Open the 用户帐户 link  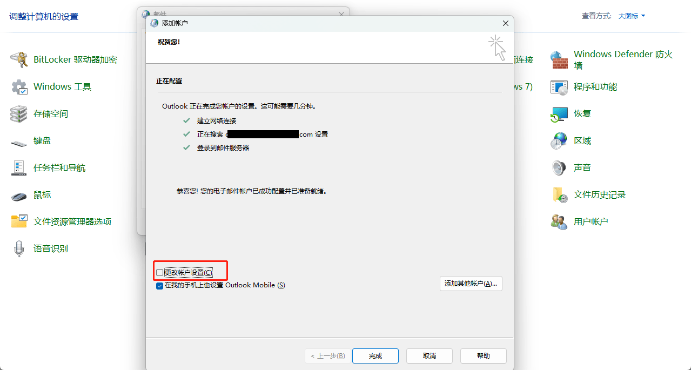point(591,221)
